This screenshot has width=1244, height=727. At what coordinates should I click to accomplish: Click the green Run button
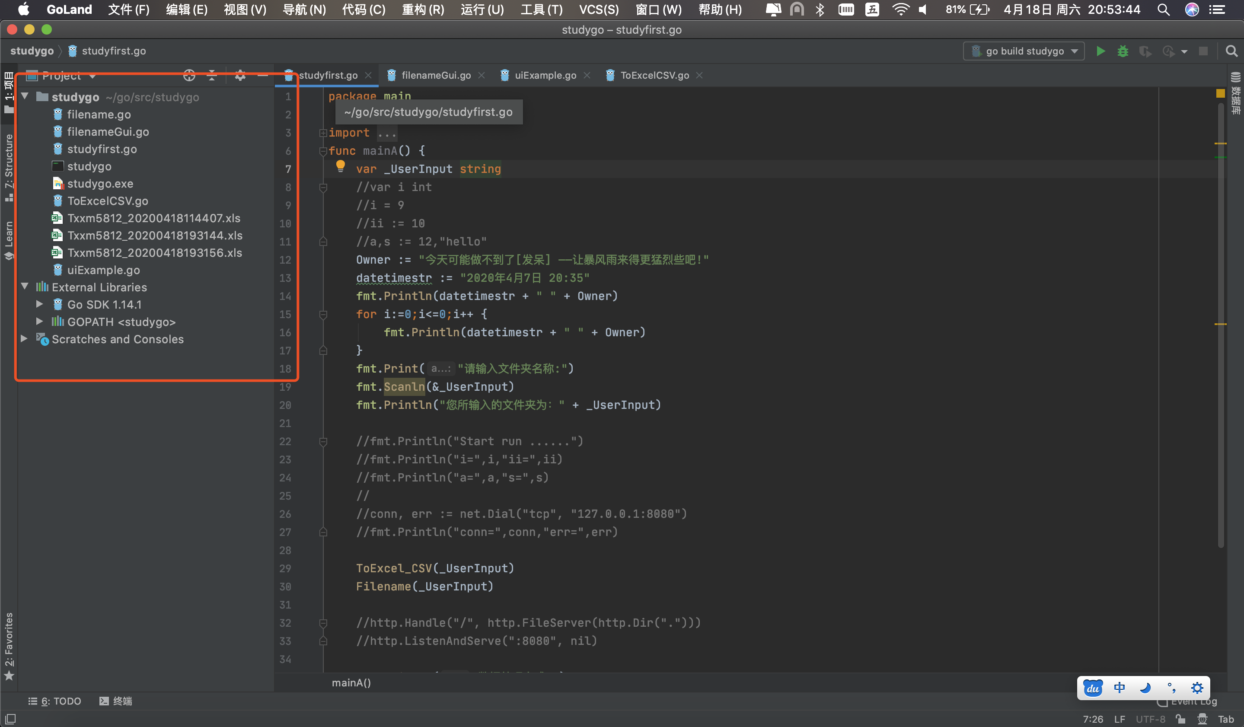pos(1100,51)
